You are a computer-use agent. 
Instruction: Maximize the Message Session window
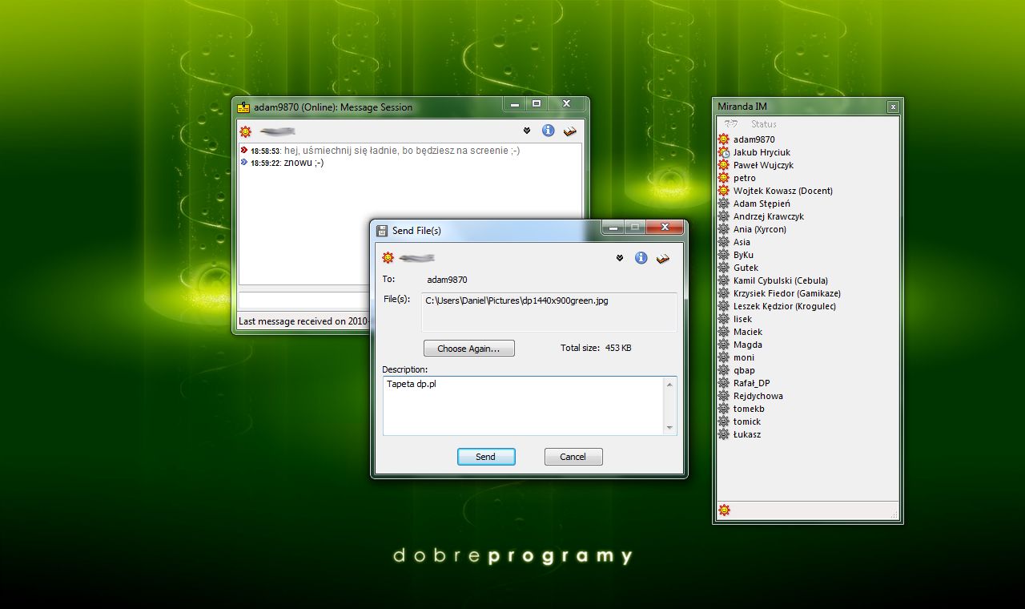coord(537,104)
